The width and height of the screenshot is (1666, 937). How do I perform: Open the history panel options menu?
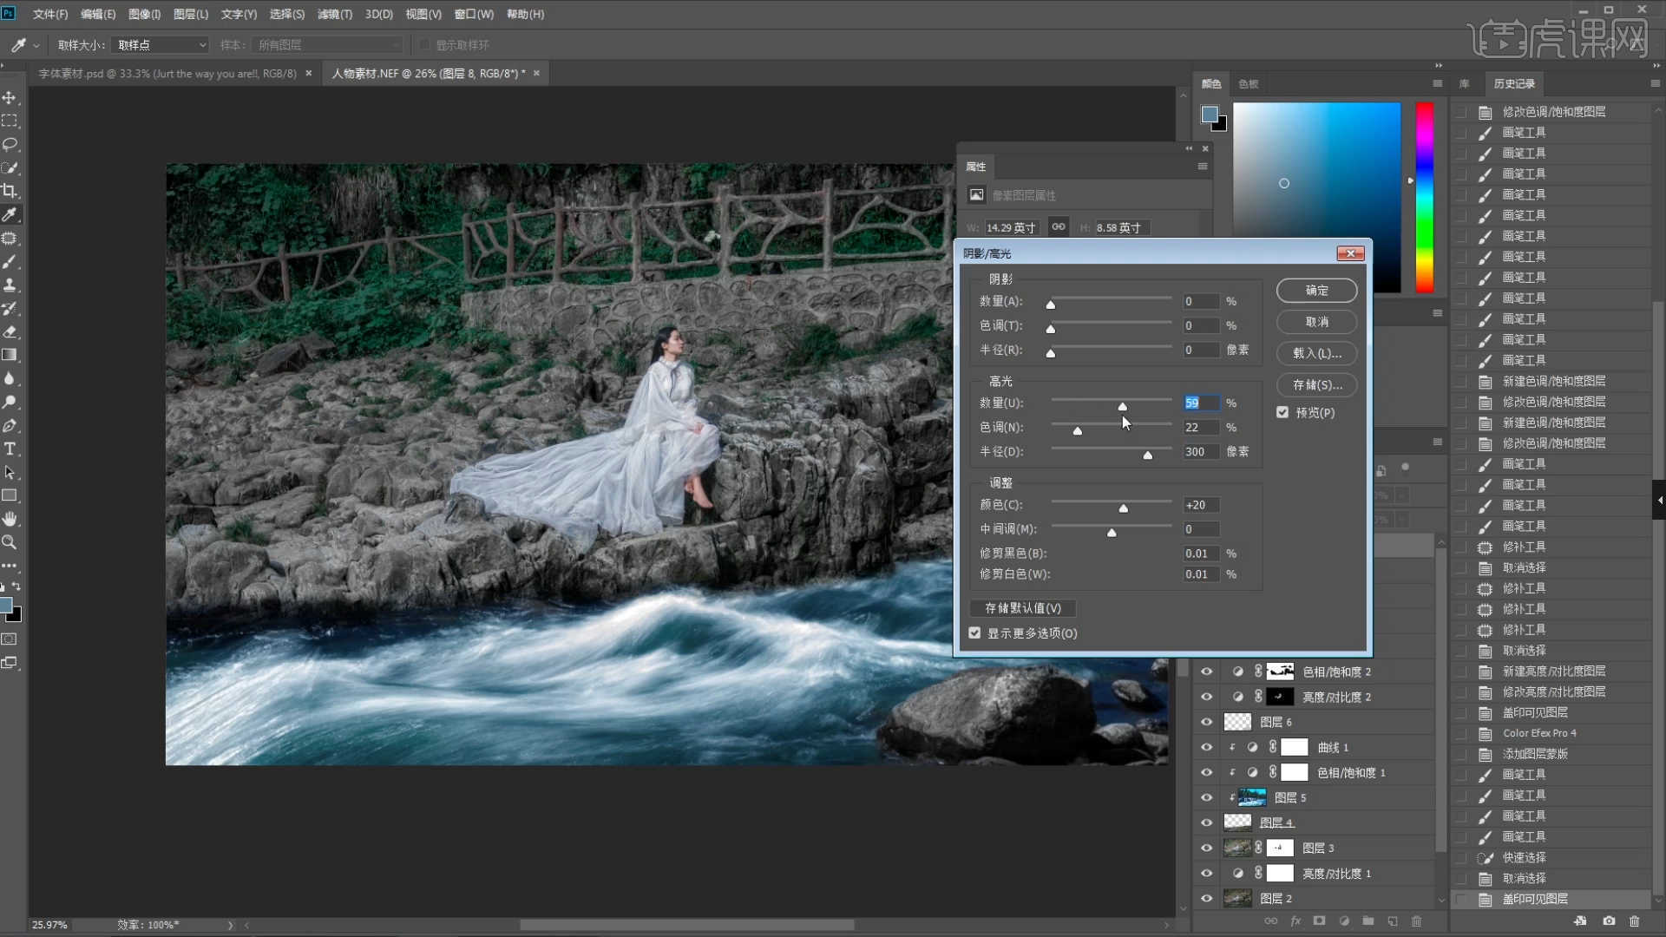[1655, 84]
